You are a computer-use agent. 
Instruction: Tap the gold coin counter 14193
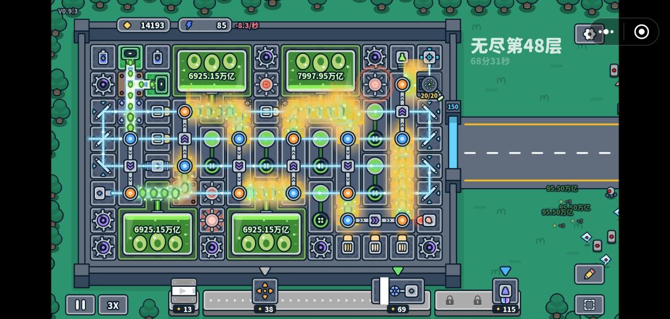[x=144, y=25]
